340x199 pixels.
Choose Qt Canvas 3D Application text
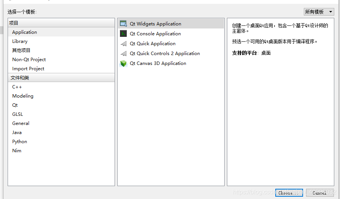pyautogui.click(x=158, y=63)
